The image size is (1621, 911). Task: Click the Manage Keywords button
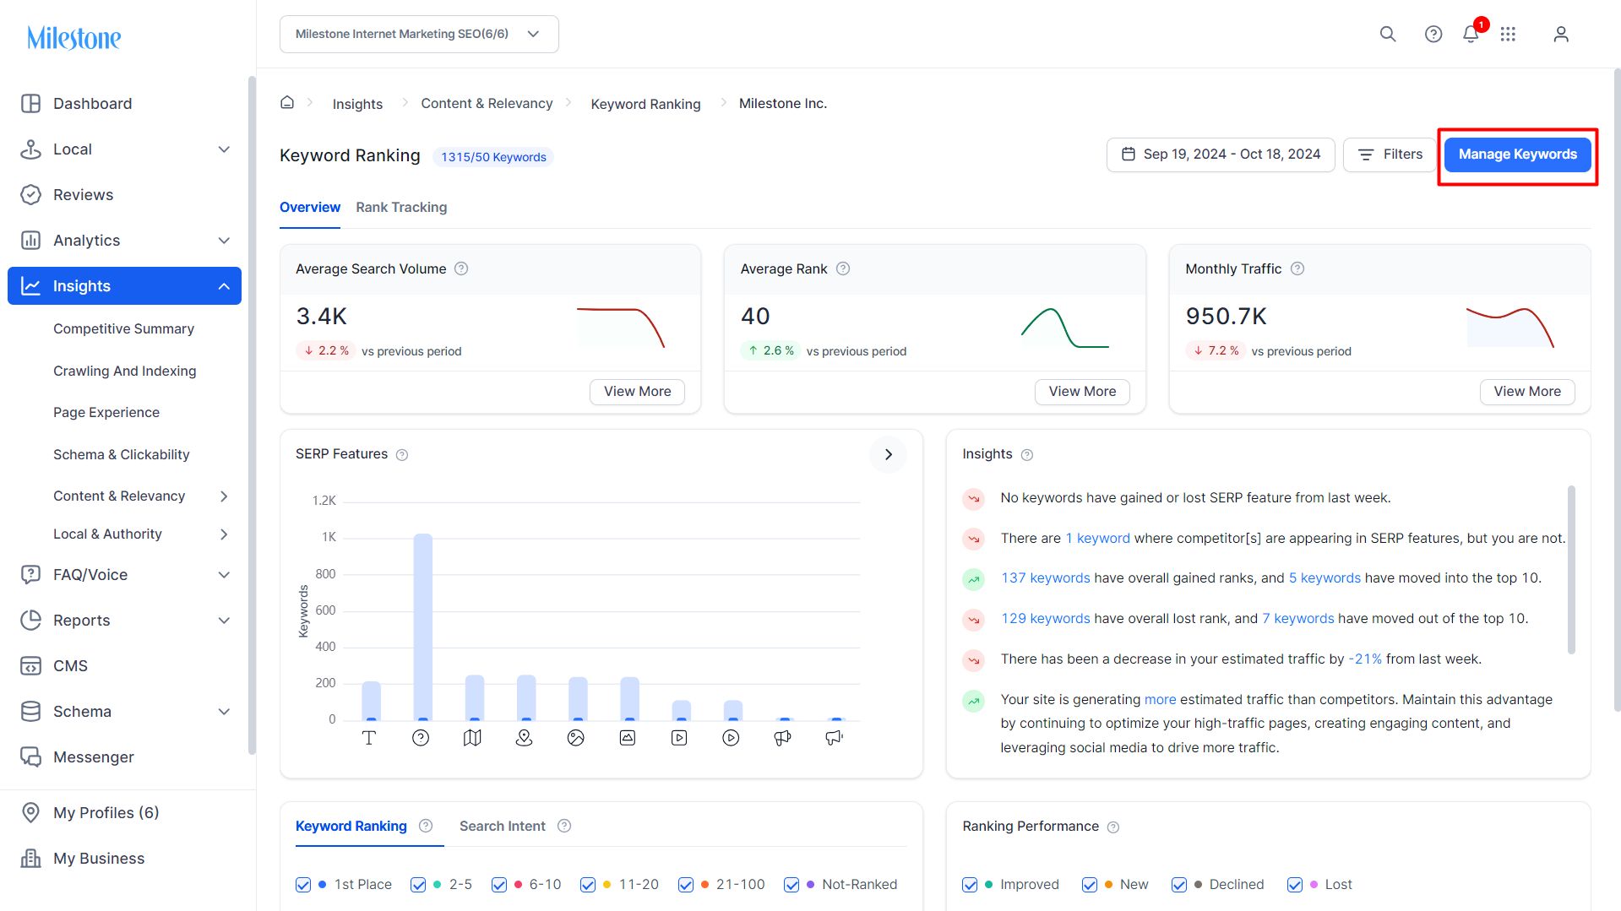tap(1517, 155)
